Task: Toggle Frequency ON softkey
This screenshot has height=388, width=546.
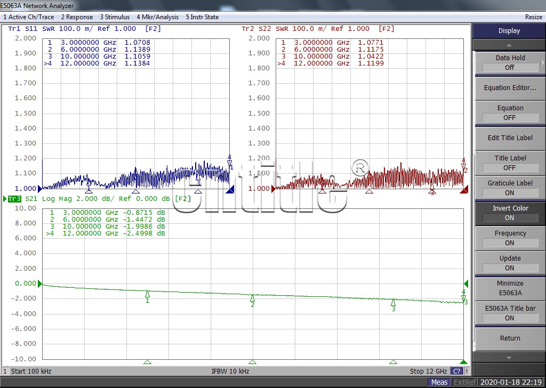Action: click(510, 238)
